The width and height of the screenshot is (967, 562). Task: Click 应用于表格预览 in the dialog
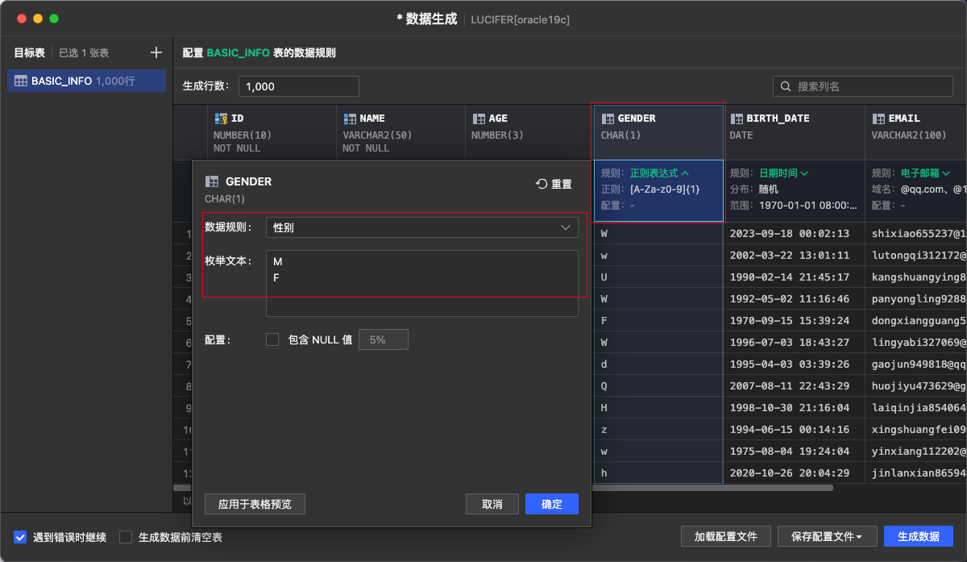(255, 503)
